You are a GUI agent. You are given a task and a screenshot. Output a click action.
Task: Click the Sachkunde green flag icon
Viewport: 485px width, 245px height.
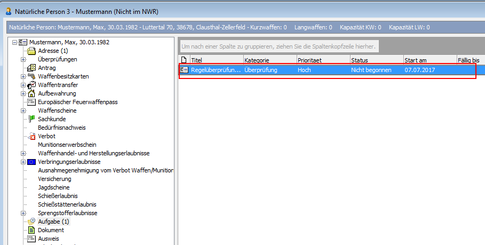pos(31,119)
